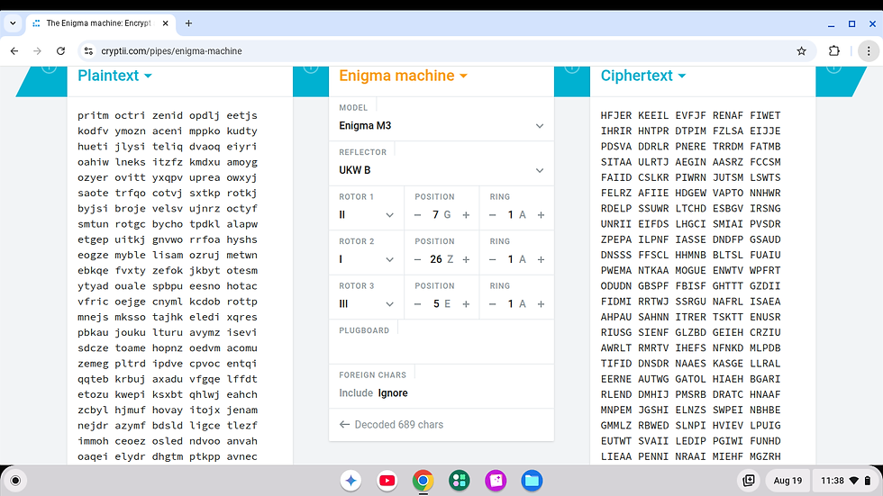883x496 pixels.
Task: Increase Rotor 1 position with plus
Action: tap(467, 215)
